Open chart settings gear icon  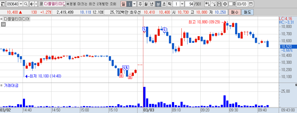(x=225, y=4)
